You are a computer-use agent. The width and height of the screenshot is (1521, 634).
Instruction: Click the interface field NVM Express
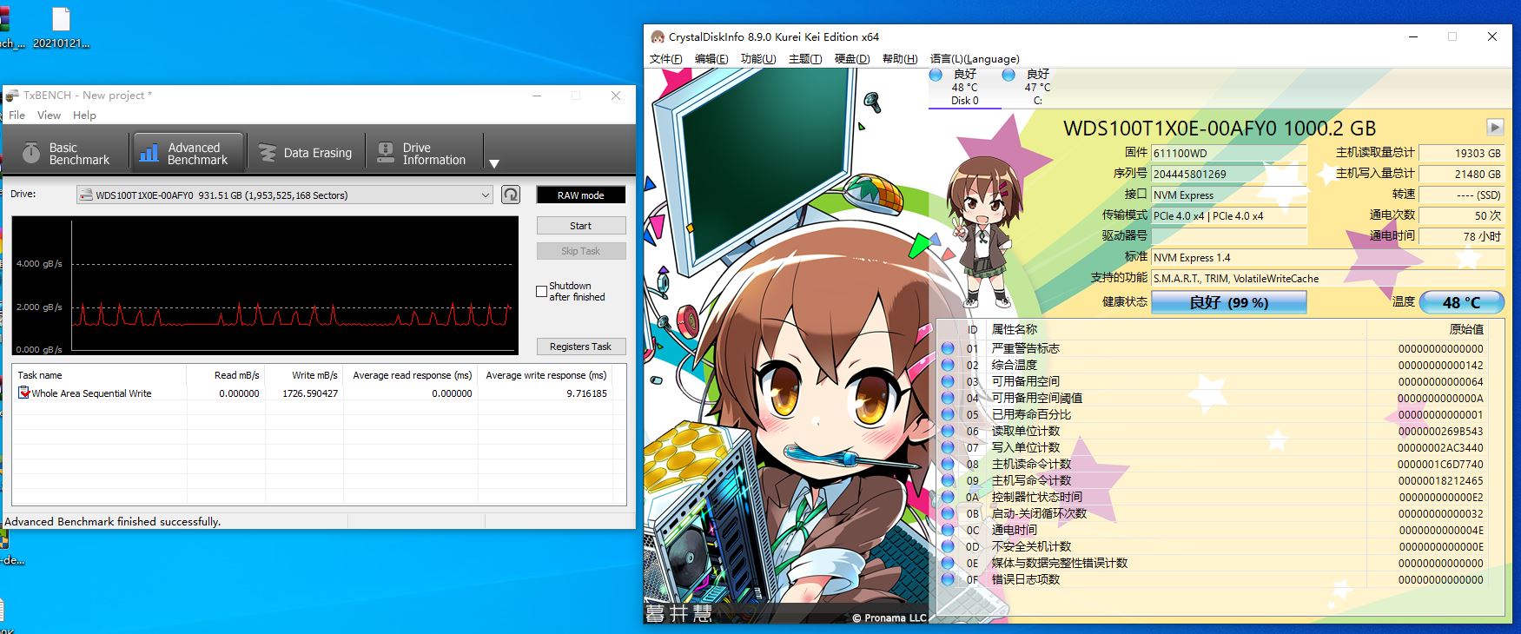[x=1228, y=195]
